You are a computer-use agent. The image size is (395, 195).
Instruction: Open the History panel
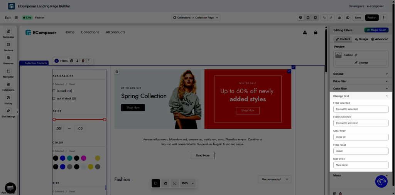click(x=8, y=99)
